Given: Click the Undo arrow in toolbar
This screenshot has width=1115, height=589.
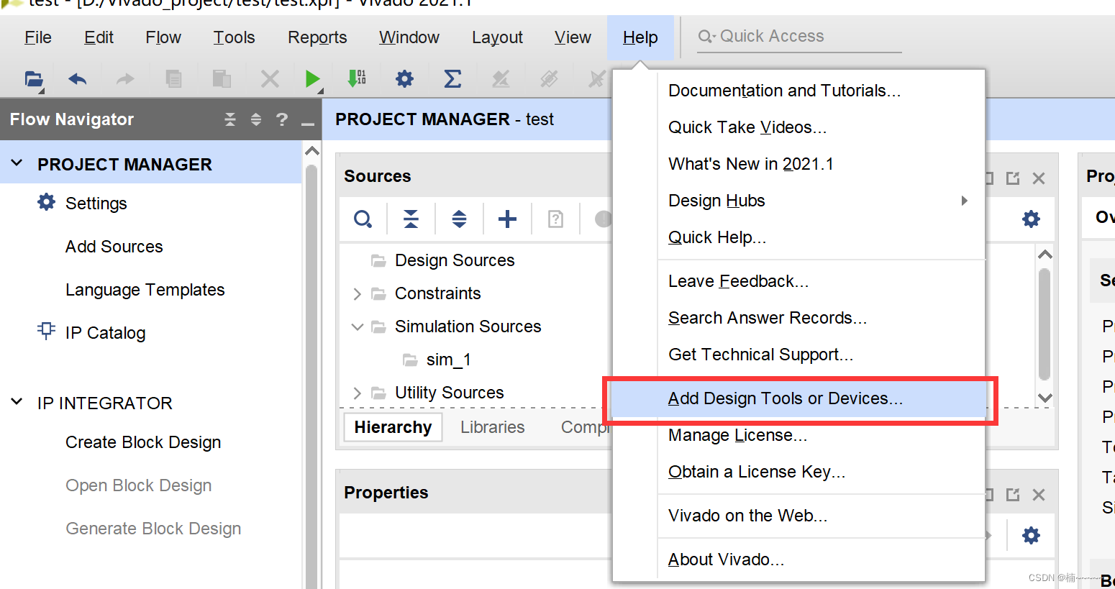Looking at the screenshot, I should [x=78, y=78].
